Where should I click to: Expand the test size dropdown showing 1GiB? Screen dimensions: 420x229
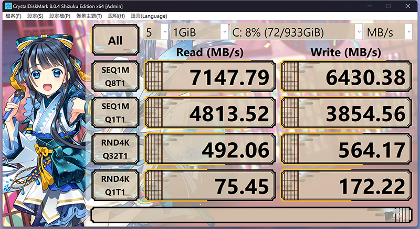pyautogui.click(x=199, y=32)
